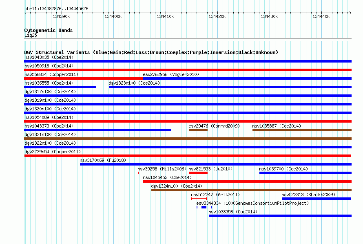
Task: Click the blue nsv522313 gain bar
Action: pyautogui.click(x=317, y=199)
